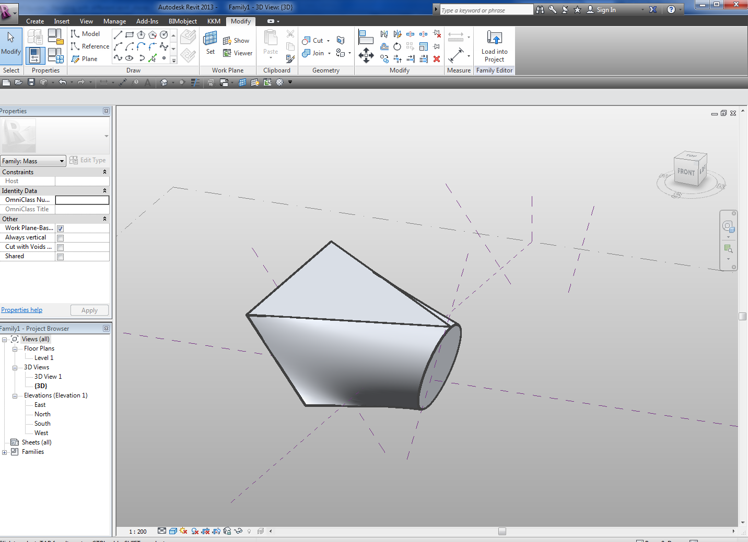Choose the Move tool in Modify panel
The height and width of the screenshot is (542, 748).
point(366,55)
